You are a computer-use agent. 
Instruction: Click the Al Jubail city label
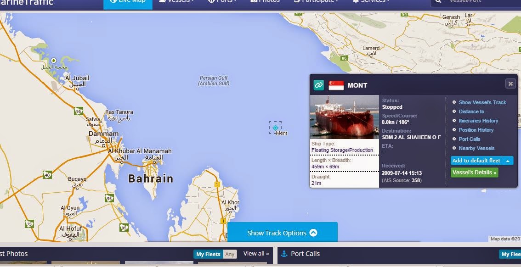(77, 78)
